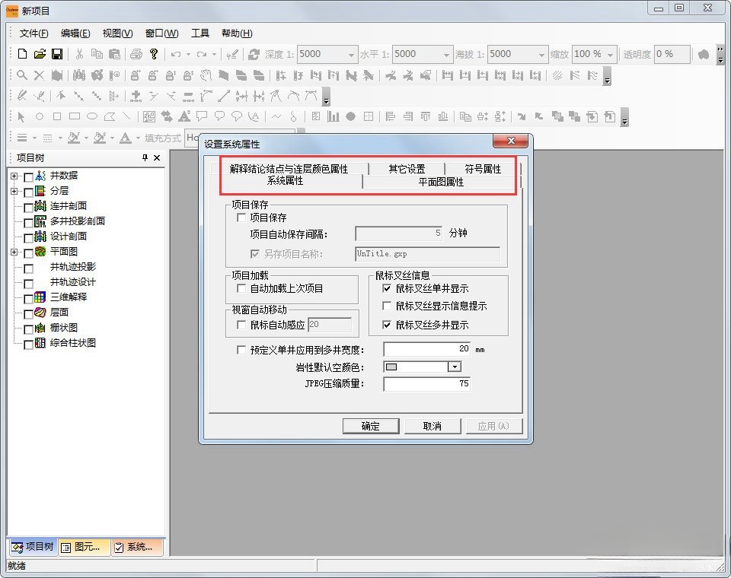The width and height of the screenshot is (731, 578).
Task: Click the JPEG压缩质量 input field
Action: pos(426,384)
